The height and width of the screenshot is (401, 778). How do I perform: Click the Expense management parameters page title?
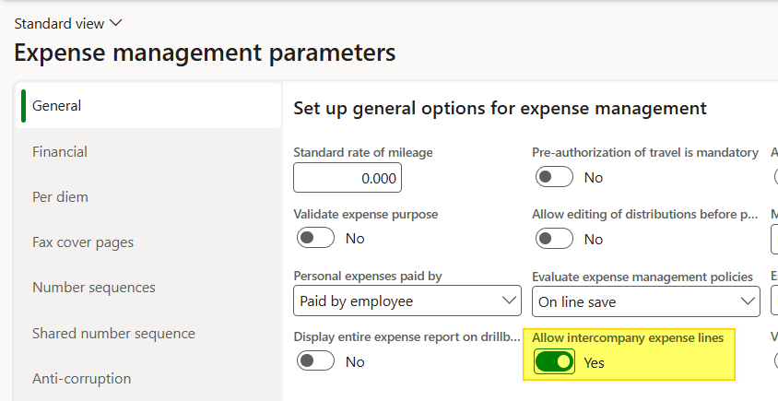pos(205,53)
